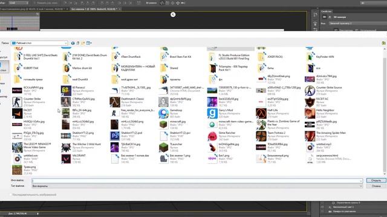Click the Cancel button

[x=376, y=186]
